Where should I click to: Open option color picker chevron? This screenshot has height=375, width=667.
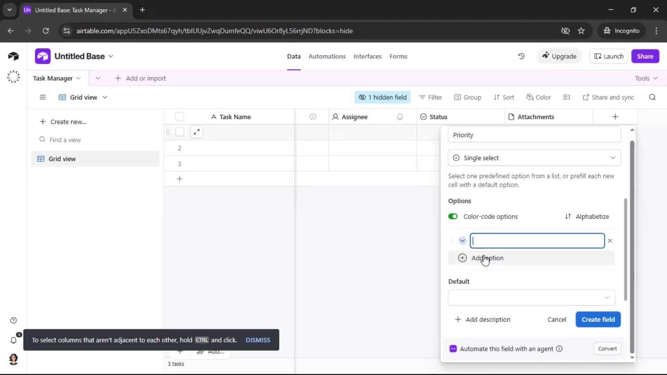(462, 241)
